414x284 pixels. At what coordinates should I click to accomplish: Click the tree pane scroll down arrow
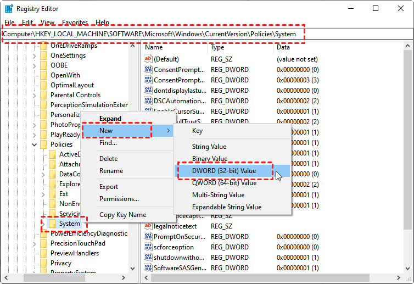pyautogui.click(x=132, y=269)
